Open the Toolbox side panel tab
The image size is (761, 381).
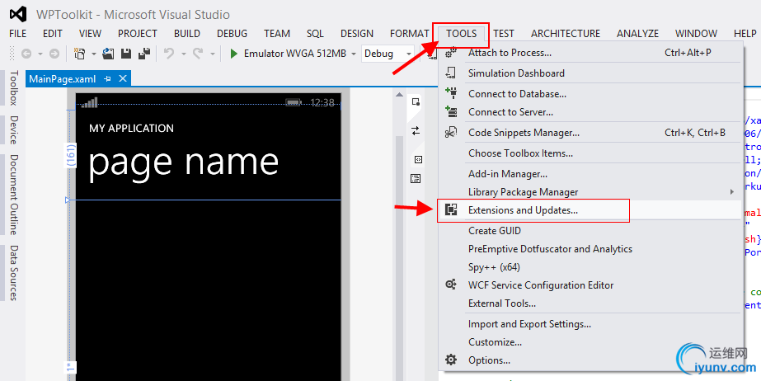(12, 88)
